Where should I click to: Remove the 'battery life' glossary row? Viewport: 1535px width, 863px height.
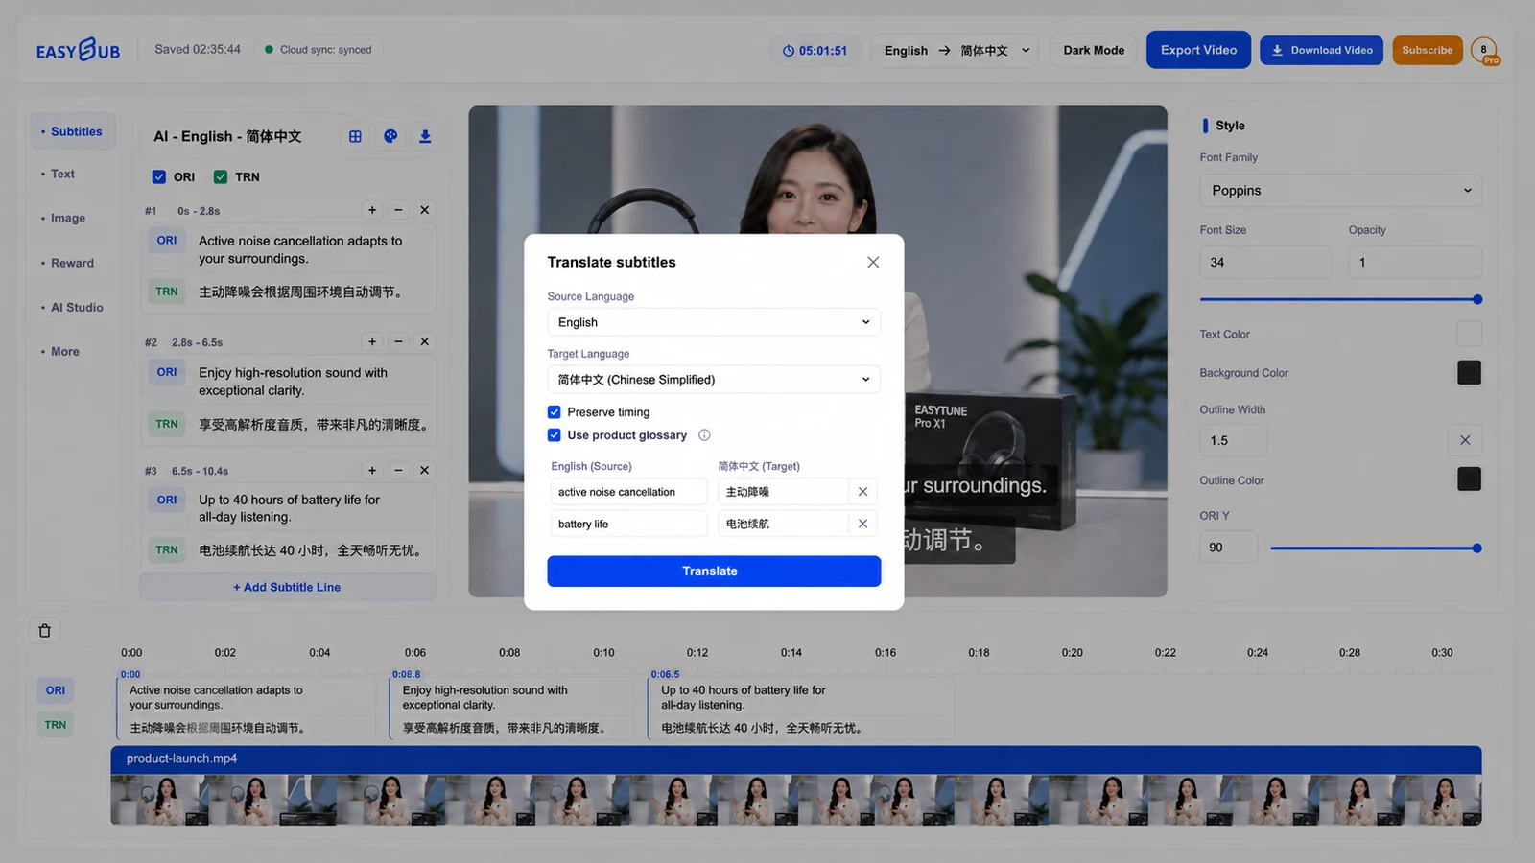tap(862, 524)
